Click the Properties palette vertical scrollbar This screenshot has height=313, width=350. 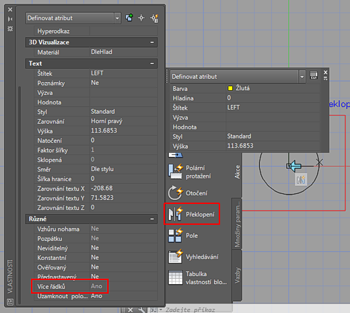coord(20,195)
